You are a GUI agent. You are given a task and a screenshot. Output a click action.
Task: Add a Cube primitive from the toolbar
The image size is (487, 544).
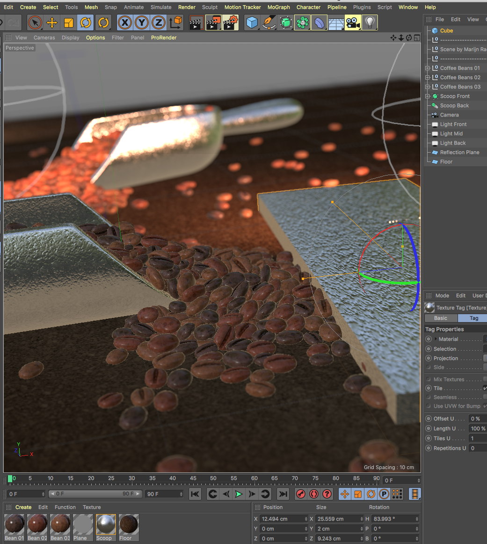[252, 22]
